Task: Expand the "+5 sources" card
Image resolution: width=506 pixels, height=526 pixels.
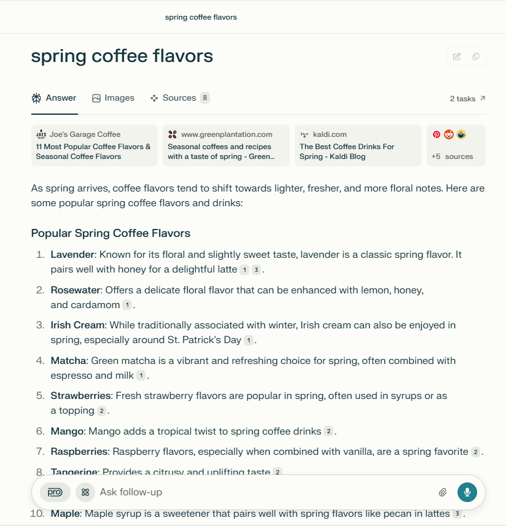Action: pyautogui.click(x=456, y=157)
